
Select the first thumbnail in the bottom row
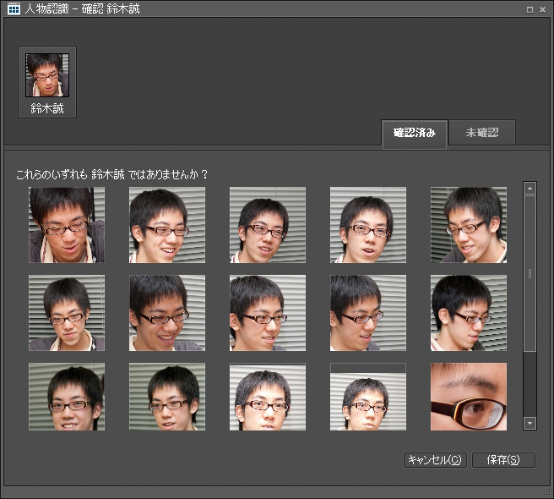tap(67, 397)
